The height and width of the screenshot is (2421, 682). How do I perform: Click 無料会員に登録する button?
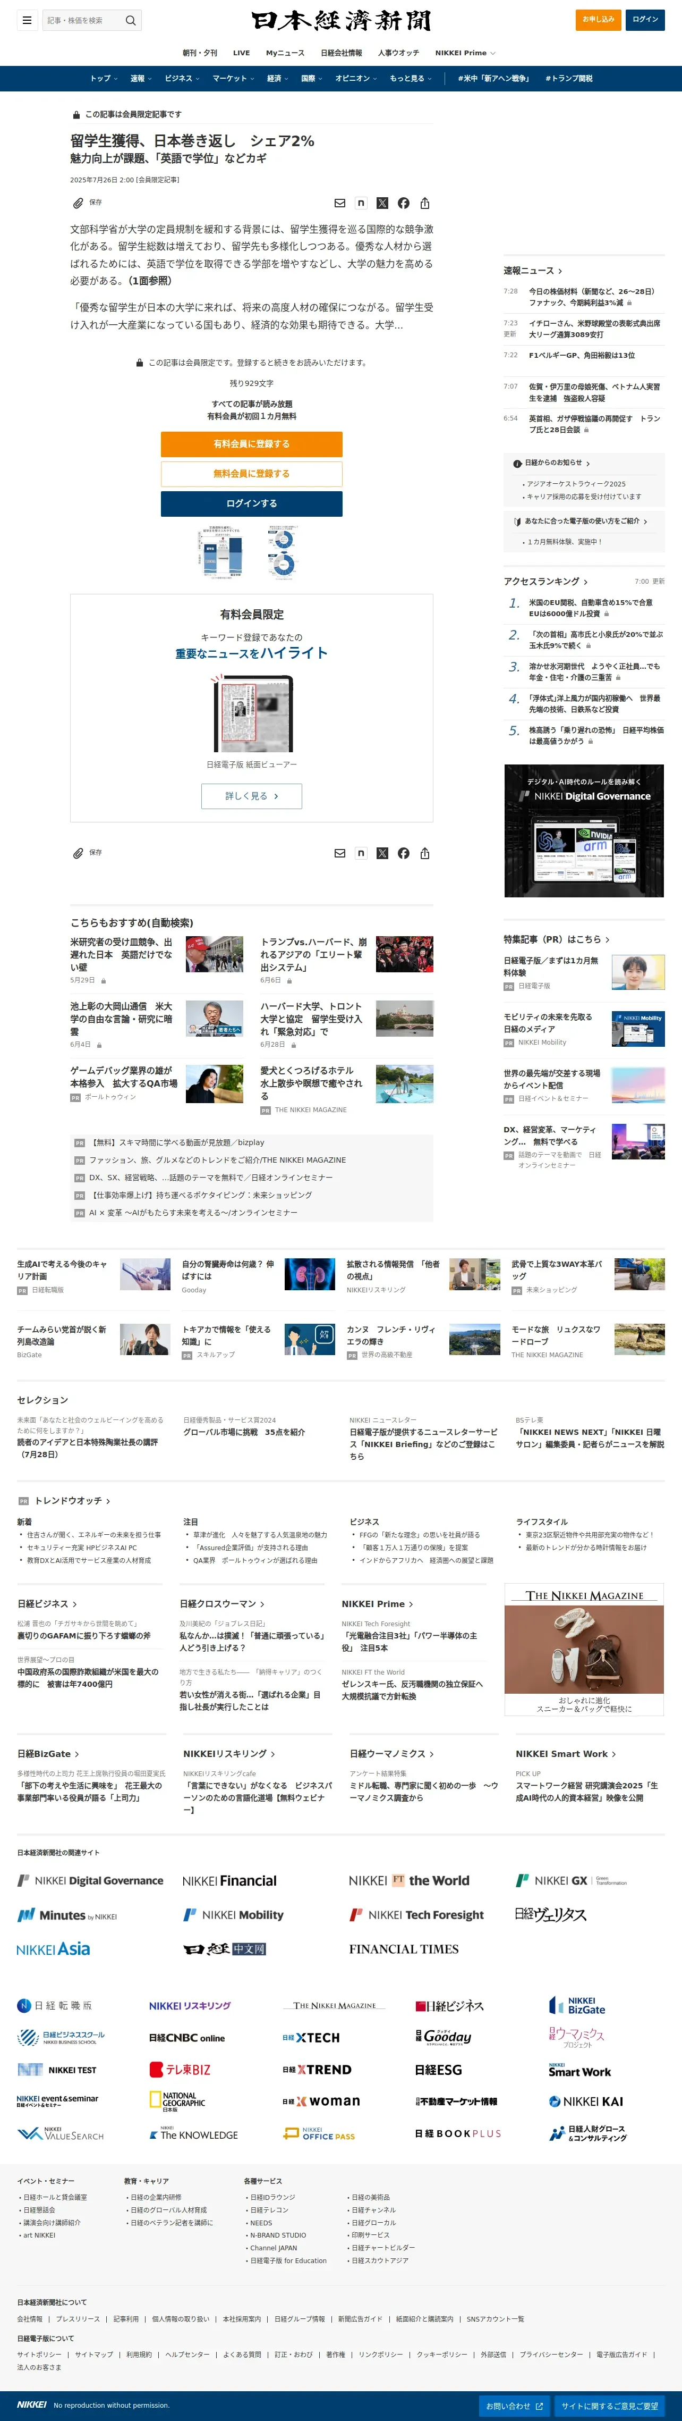(x=252, y=474)
